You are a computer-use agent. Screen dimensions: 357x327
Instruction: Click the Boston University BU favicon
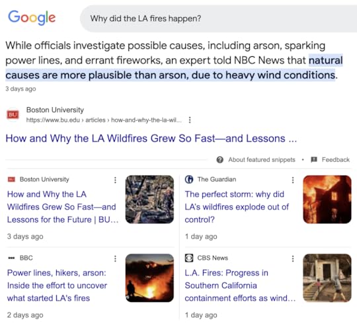coord(13,114)
